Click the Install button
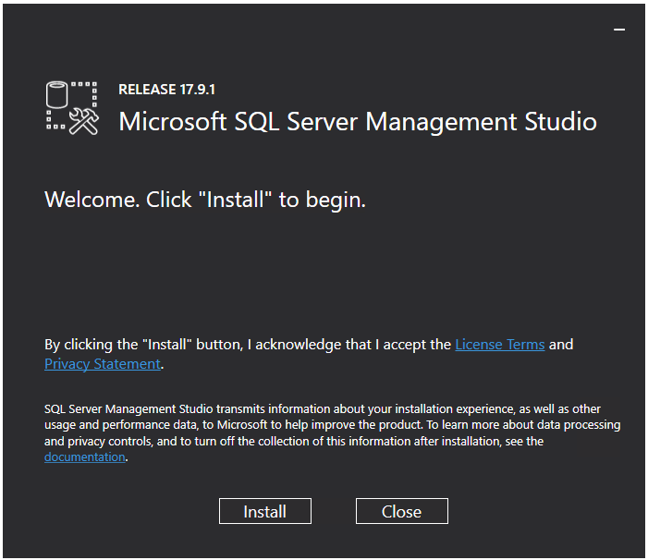The image size is (648, 560). [x=264, y=511]
